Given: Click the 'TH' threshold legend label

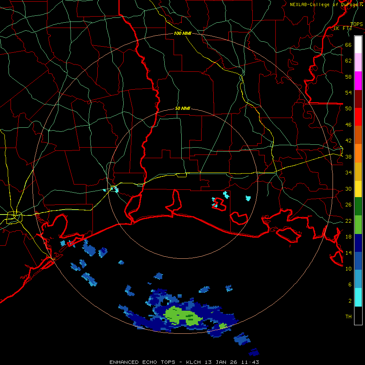Looking at the screenshot, I should click(348, 317).
